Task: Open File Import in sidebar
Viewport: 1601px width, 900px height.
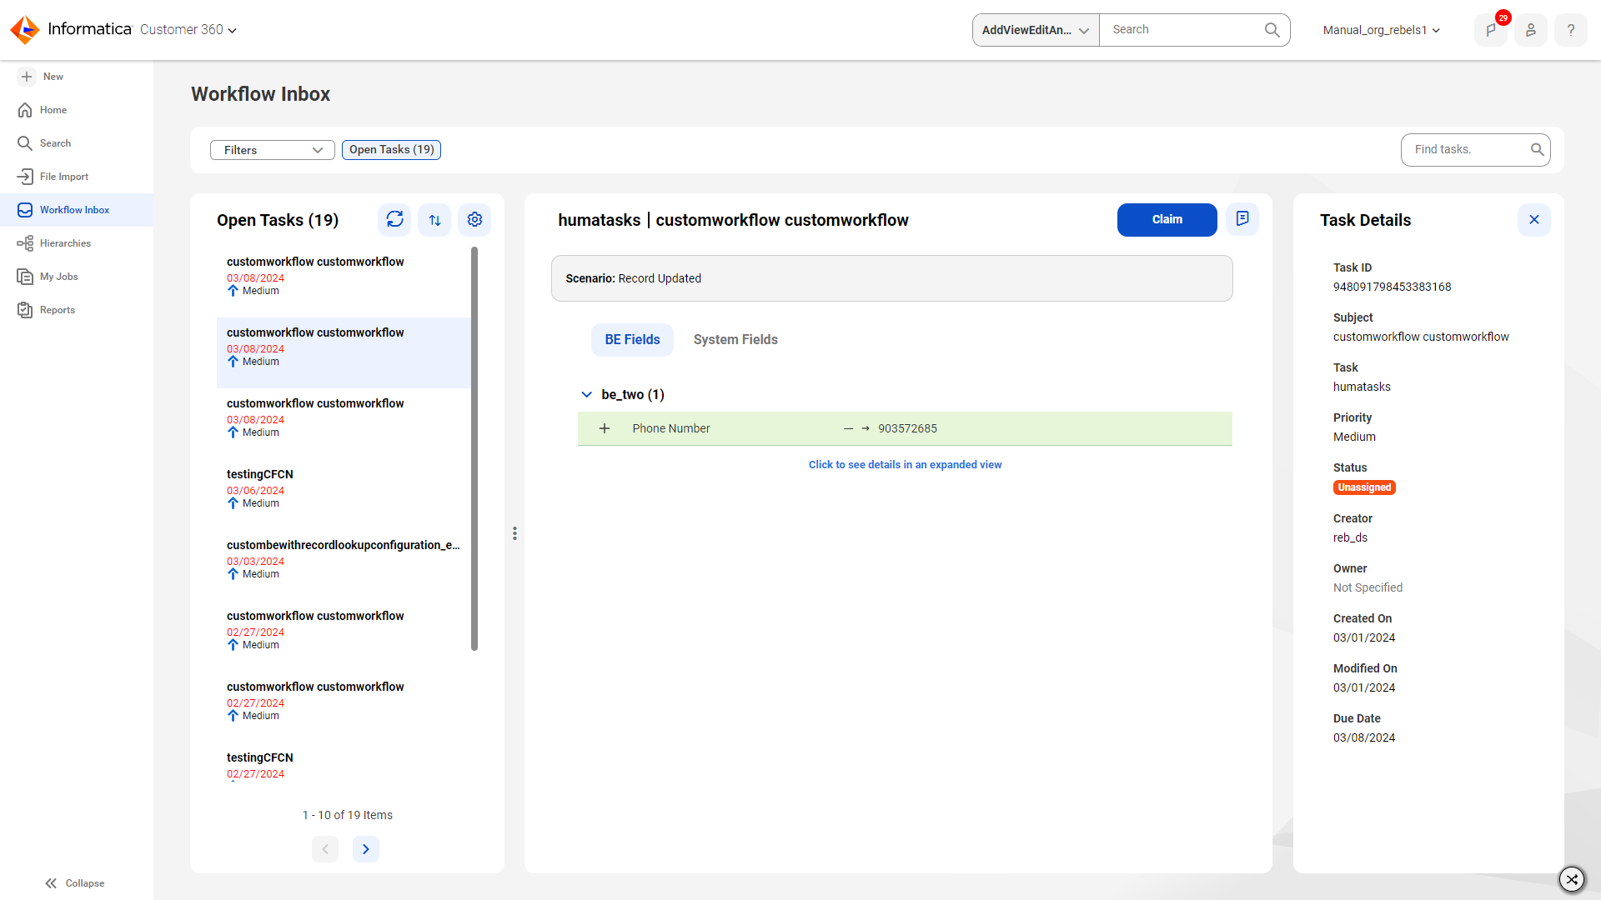Action: (x=77, y=177)
